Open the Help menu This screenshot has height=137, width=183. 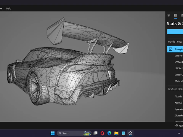9,8
